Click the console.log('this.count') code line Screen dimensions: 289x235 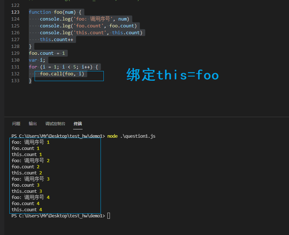point(91,33)
